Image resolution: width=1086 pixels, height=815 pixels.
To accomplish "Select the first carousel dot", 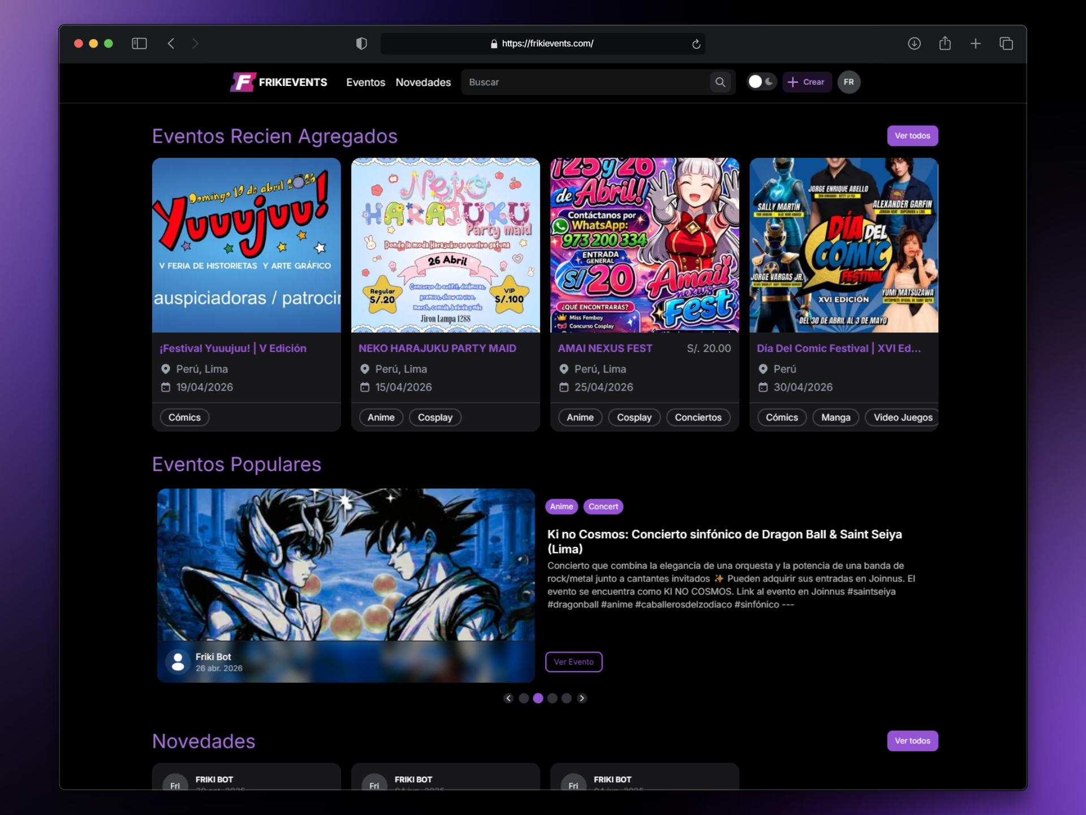I will pos(524,698).
